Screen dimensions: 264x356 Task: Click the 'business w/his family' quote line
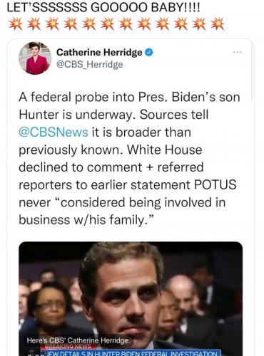pos(87,220)
